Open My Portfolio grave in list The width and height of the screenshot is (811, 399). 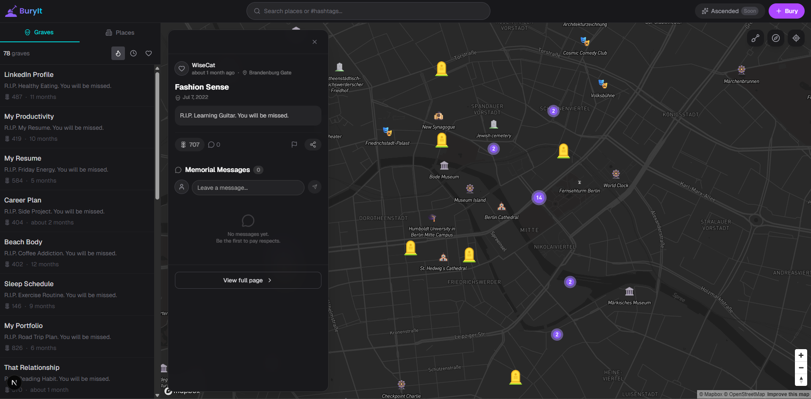[x=77, y=336]
